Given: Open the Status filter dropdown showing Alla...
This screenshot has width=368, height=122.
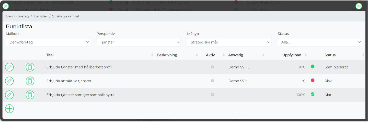Looking at the screenshot, I should (320, 42).
